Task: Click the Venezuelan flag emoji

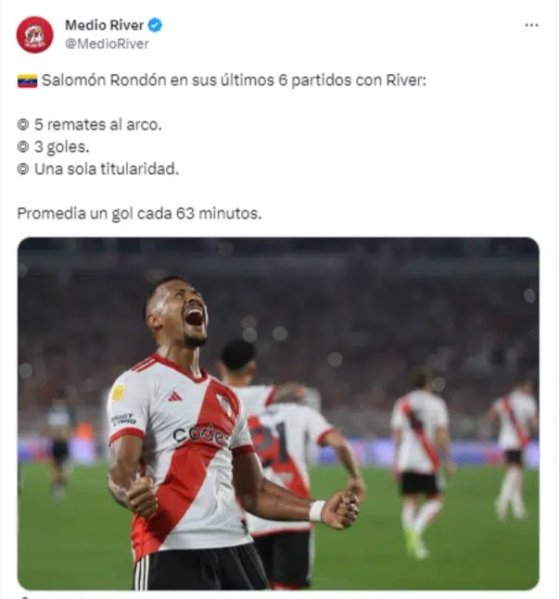Action: [28, 81]
